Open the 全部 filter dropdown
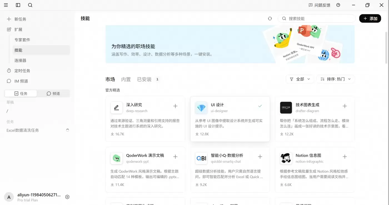 pos(300,79)
